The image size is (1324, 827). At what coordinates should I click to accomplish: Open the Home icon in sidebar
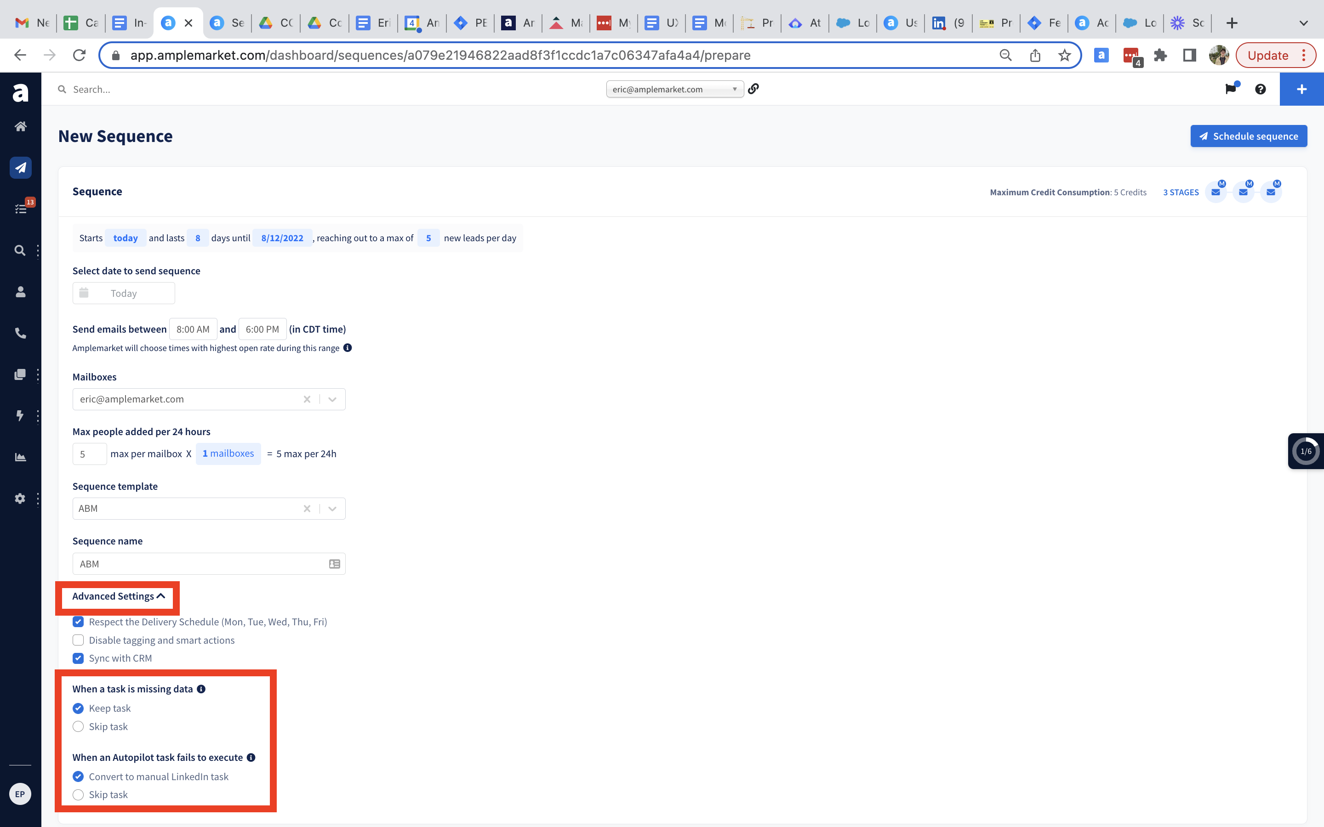point(20,126)
